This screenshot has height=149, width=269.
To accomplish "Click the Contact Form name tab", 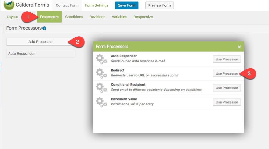I will [67, 5].
